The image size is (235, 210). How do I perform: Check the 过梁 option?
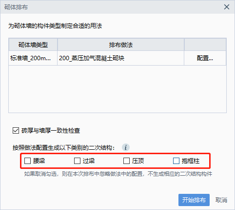(77, 161)
